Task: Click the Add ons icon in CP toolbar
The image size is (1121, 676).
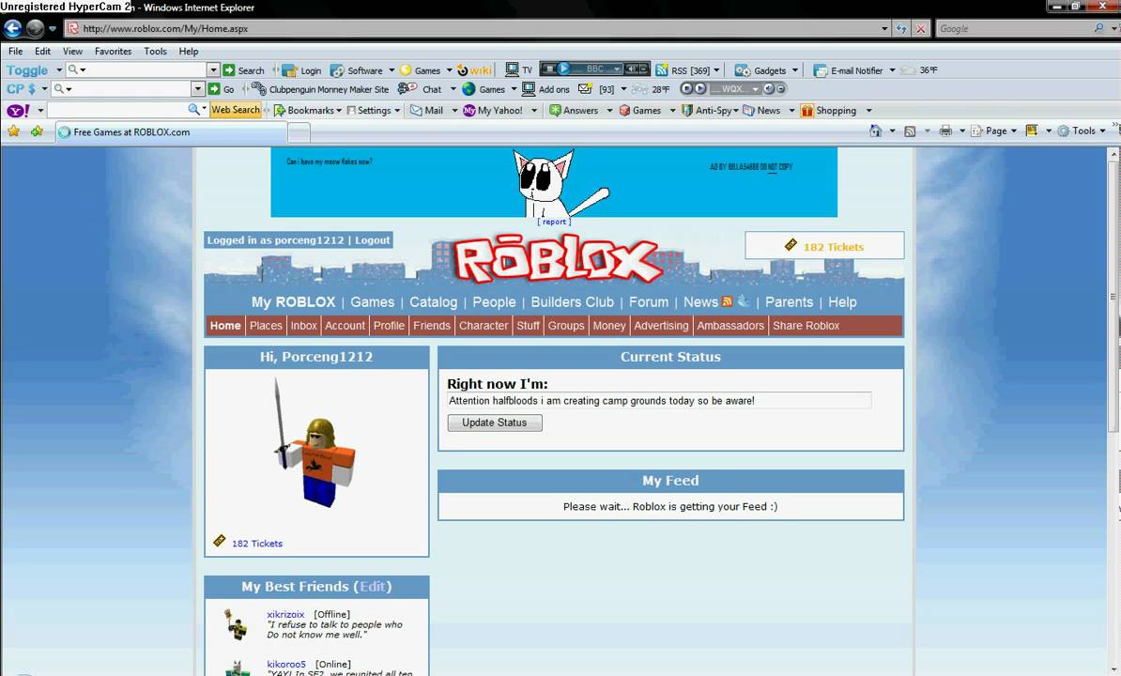Action: pos(529,88)
